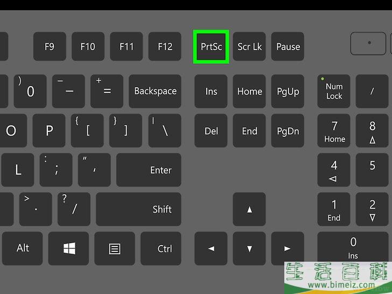Click the up arrow key
This screenshot has width=392, height=294.
249,209
